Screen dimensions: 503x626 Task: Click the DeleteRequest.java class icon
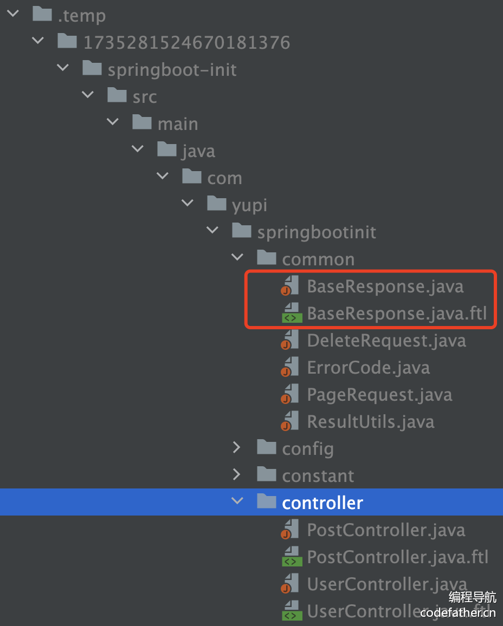pos(290,341)
